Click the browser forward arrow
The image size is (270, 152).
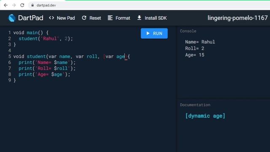[x=14, y=5]
